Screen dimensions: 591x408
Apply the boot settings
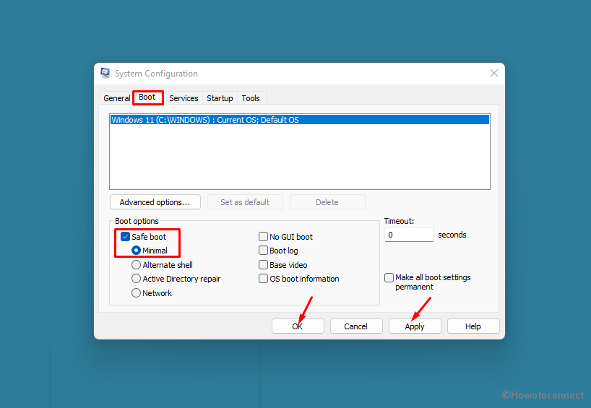415,326
